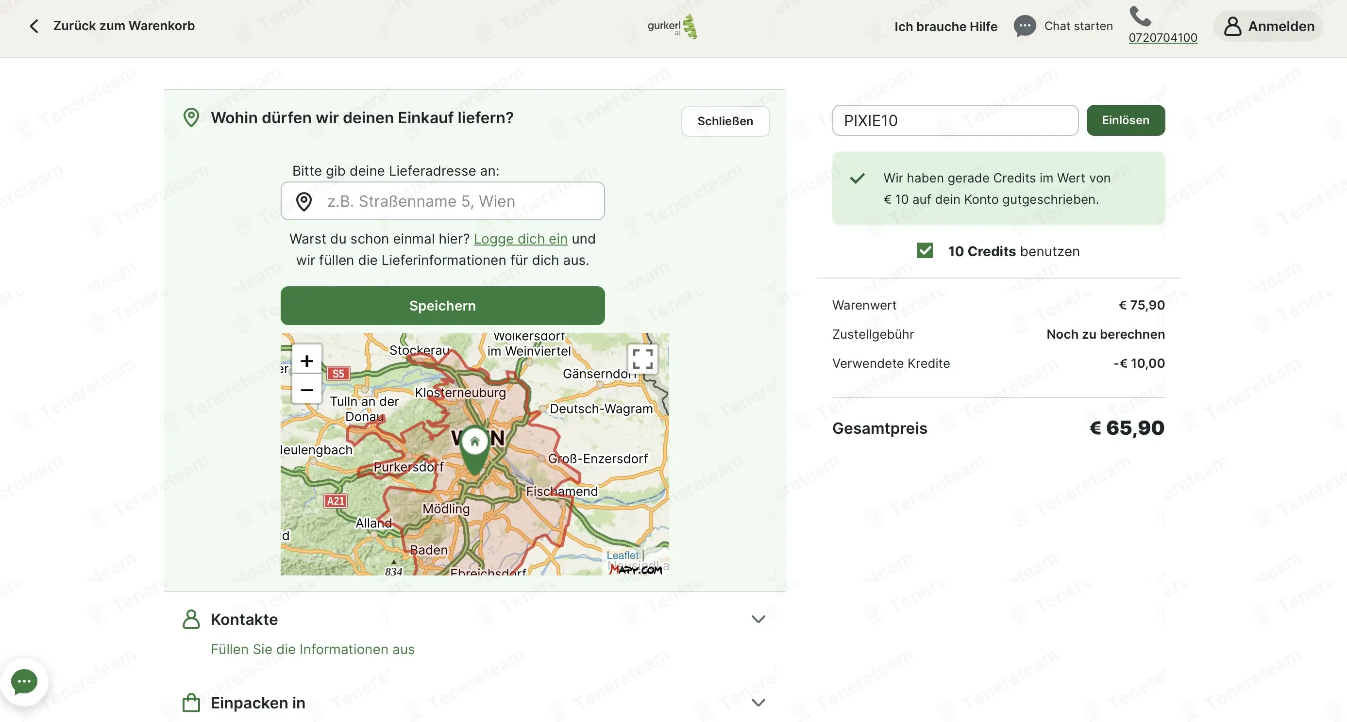The width and height of the screenshot is (1347, 722).
Task: Click the pin icon inside address field
Action: pyautogui.click(x=304, y=201)
